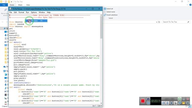192x108 pixels.
Task: Collapse the Explorer ribbon chevron
Action: (187, 5)
